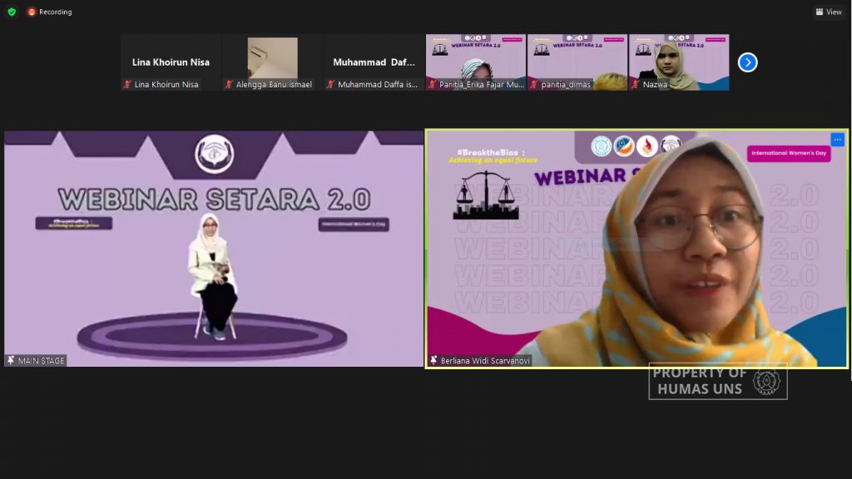Select Lina Khoirun Nisa participant tile
The width and height of the screenshot is (852, 479).
click(x=171, y=62)
